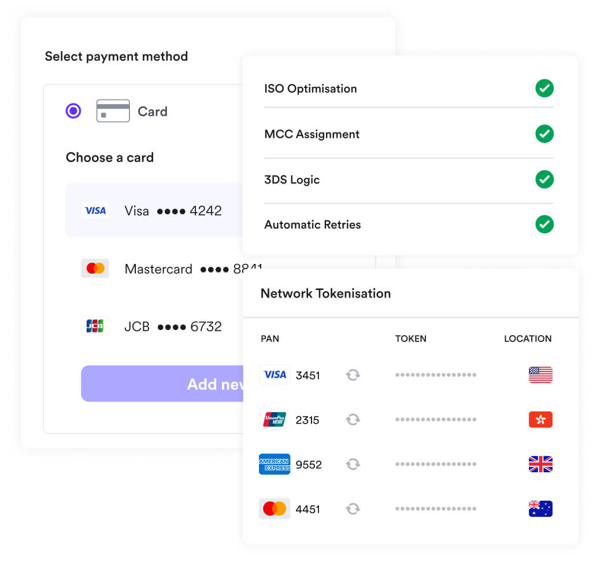
Task: Click the Australian flag icon
Action: (540, 509)
